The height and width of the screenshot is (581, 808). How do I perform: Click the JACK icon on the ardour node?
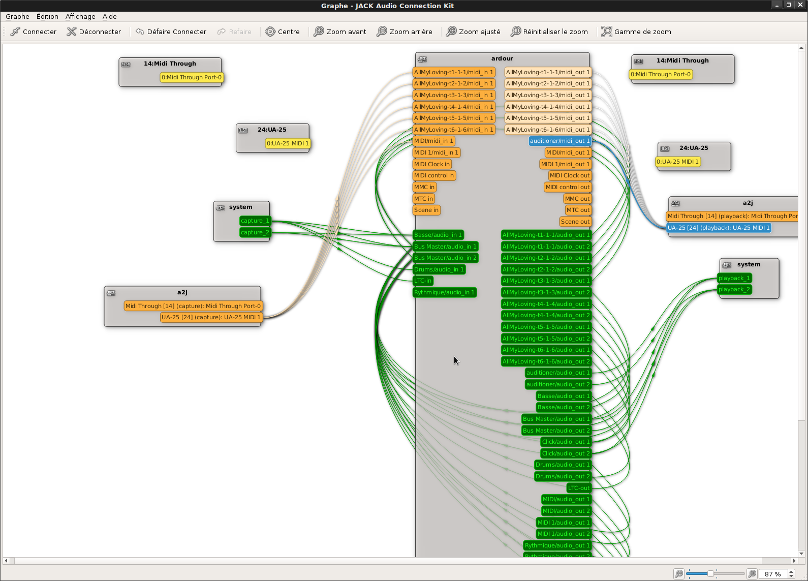pyautogui.click(x=422, y=59)
